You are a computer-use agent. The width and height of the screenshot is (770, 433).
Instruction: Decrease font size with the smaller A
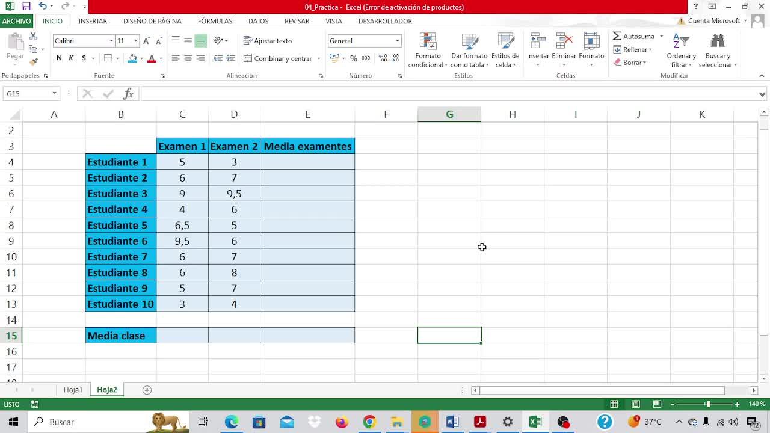[x=159, y=41]
